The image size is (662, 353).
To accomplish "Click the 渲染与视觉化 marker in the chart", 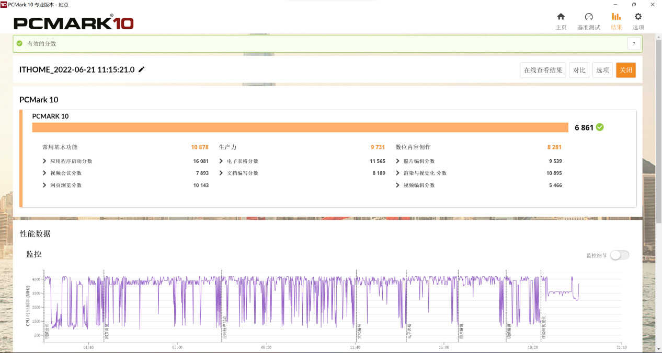I will 544,327.
